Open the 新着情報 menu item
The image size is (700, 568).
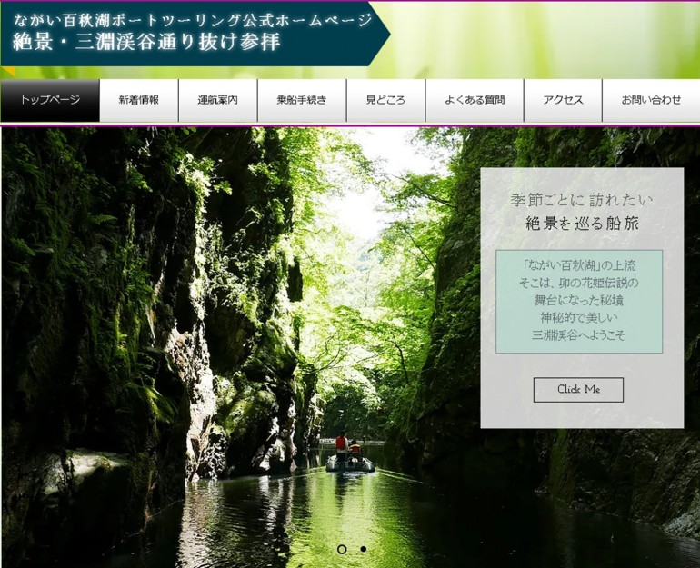pos(139,100)
